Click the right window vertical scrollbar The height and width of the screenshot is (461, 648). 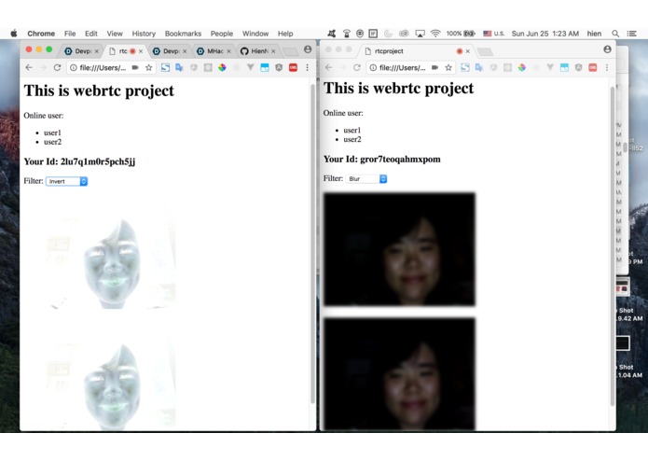tap(613, 246)
